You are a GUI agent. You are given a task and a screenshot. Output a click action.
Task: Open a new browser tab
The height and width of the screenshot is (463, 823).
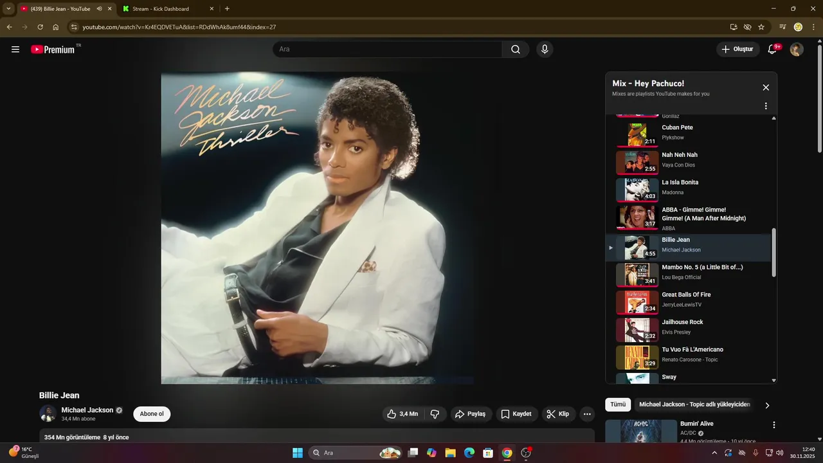pos(227,9)
